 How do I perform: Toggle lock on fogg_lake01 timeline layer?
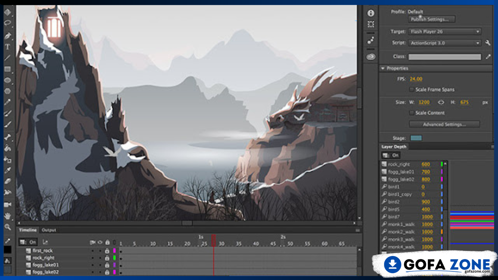(107, 265)
